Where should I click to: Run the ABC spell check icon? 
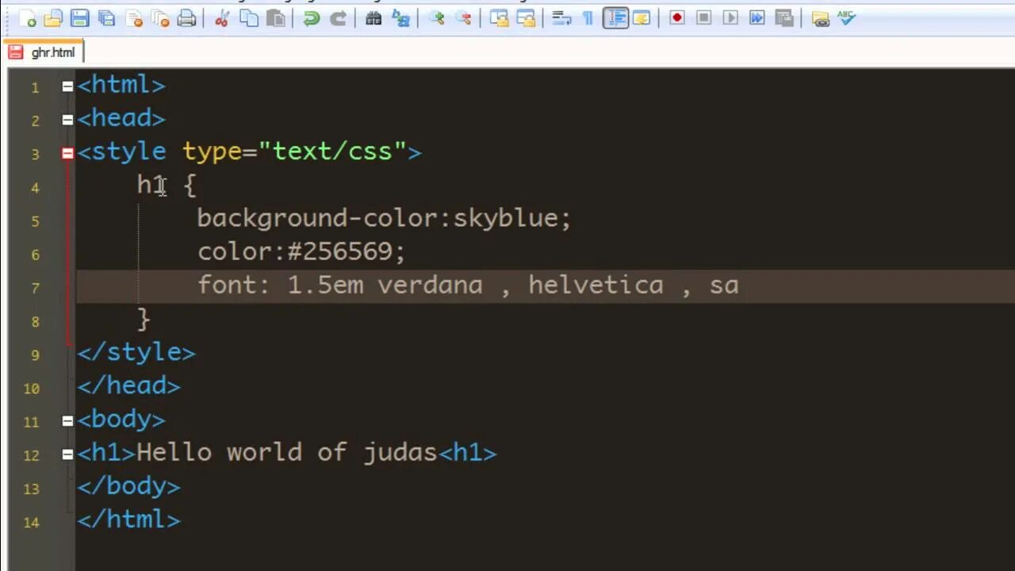click(x=846, y=17)
